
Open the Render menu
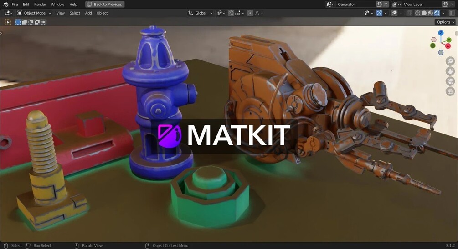click(x=40, y=5)
